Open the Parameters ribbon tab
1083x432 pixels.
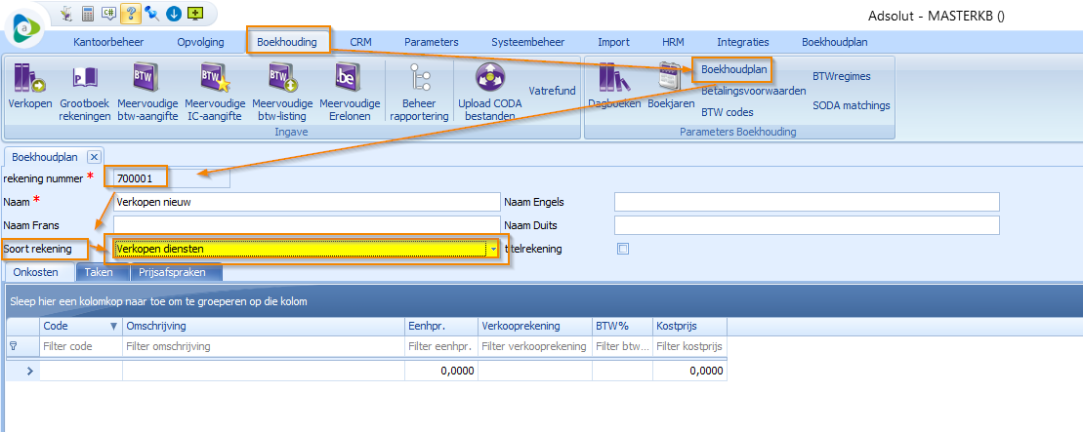click(x=431, y=42)
